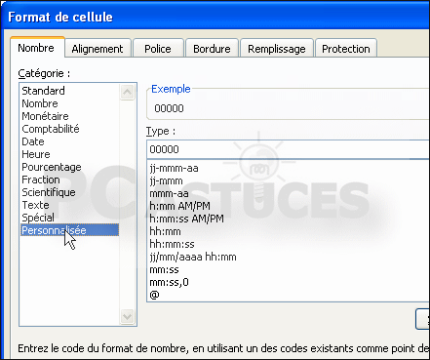Open the Police tab

(x=158, y=49)
